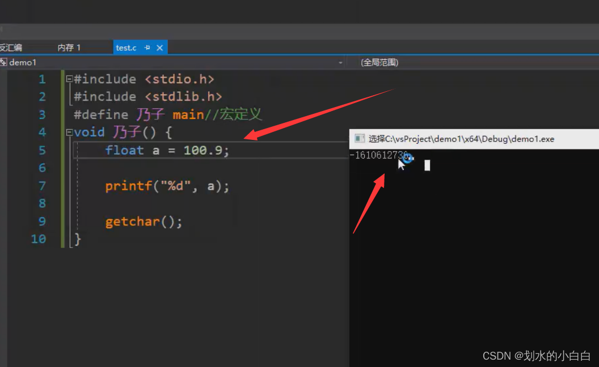Image resolution: width=599 pixels, height=367 pixels.
Task: Click '#include <stdio.h>' code line
Action: coord(144,79)
